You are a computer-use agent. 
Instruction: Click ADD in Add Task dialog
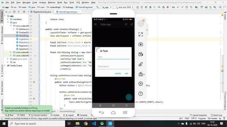click(x=127, y=74)
